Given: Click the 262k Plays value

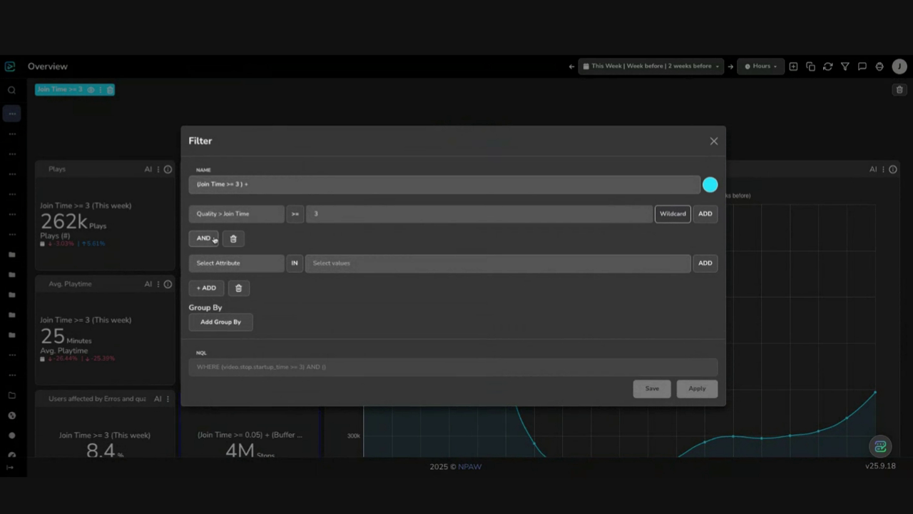Looking at the screenshot, I should click(73, 222).
